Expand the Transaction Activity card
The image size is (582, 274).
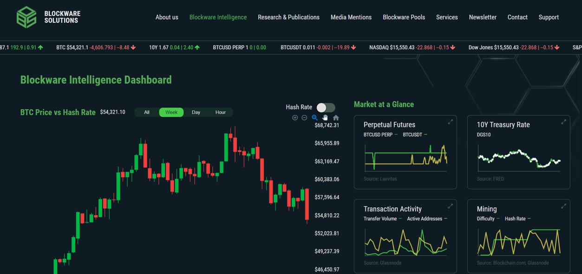coord(450,206)
